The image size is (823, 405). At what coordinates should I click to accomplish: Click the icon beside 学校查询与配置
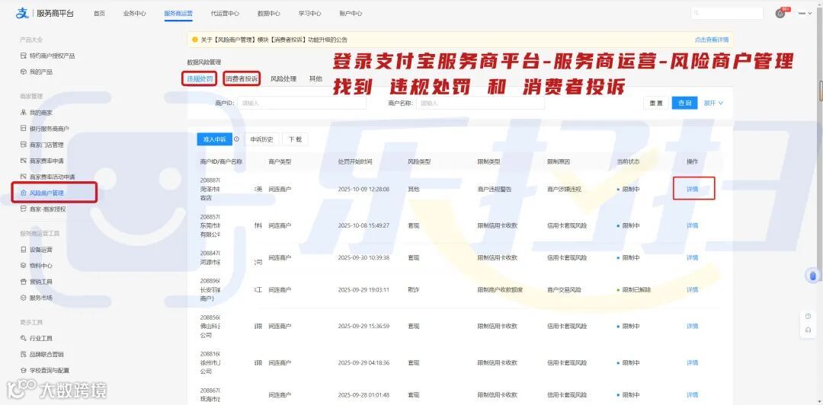(x=23, y=371)
